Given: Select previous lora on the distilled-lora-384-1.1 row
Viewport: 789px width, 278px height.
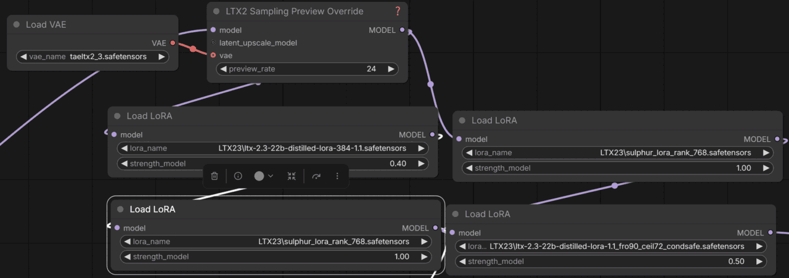Looking at the screenshot, I should [x=124, y=148].
